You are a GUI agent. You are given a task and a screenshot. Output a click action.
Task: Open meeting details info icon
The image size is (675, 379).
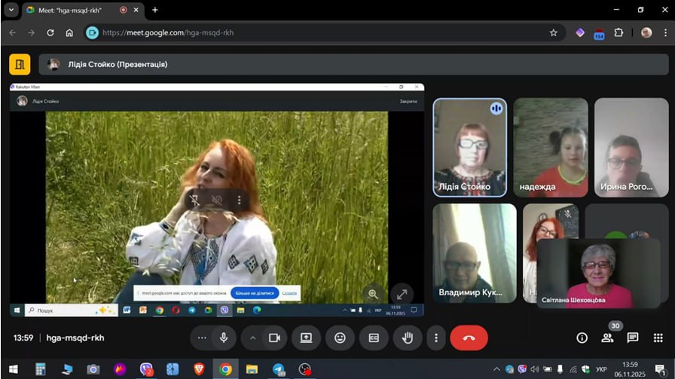click(x=582, y=338)
